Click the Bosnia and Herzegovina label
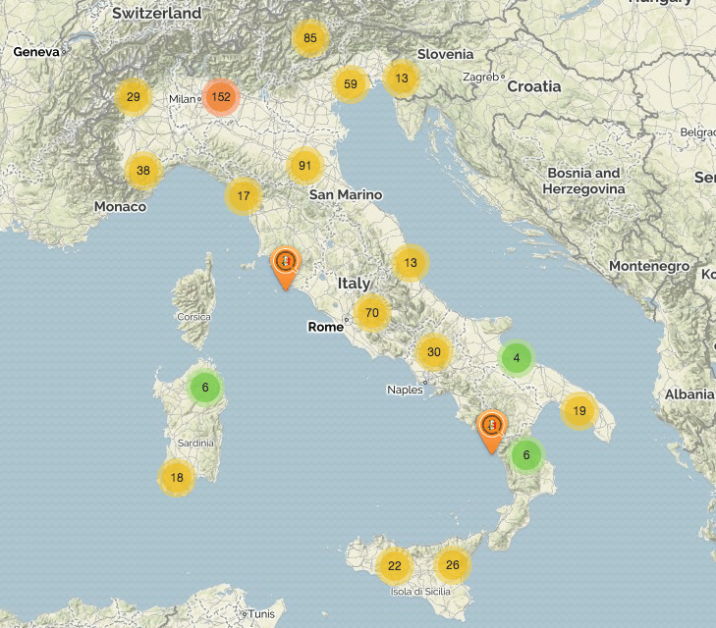The height and width of the screenshot is (628, 716). (583, 182)
